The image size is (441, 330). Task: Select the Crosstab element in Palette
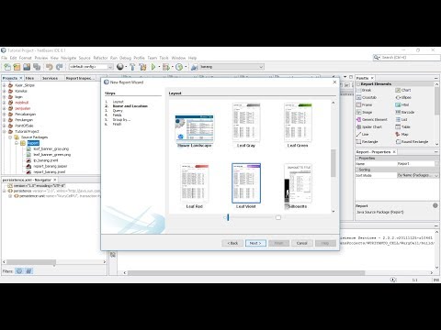click(367, 97)
